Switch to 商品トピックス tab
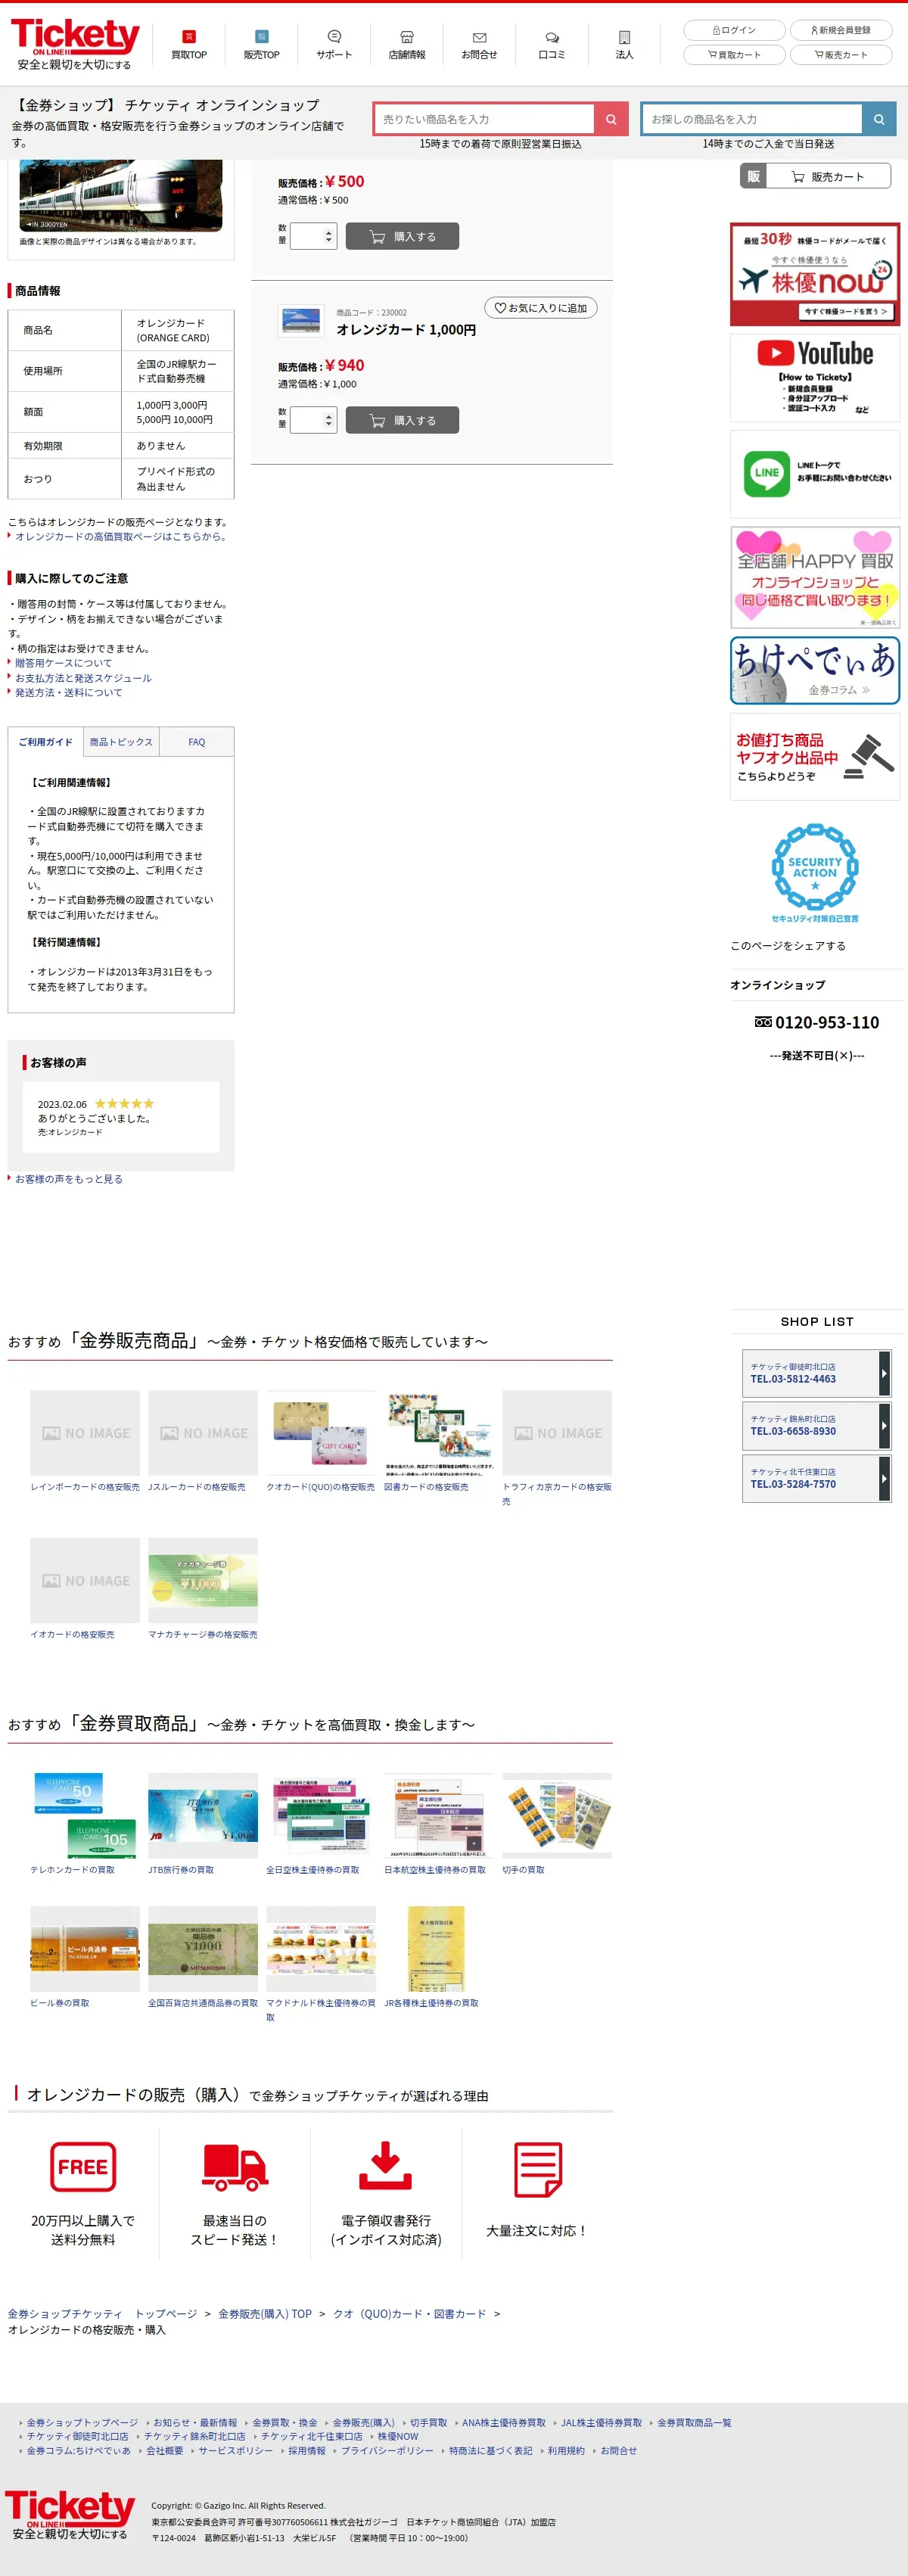908x2576 pixels. [121, 742]
